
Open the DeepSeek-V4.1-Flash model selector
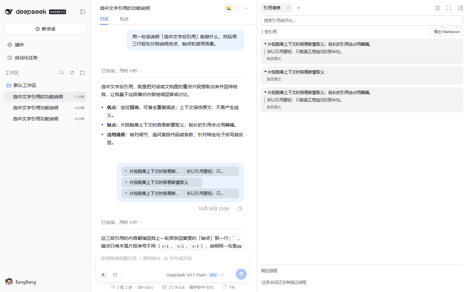197,275
